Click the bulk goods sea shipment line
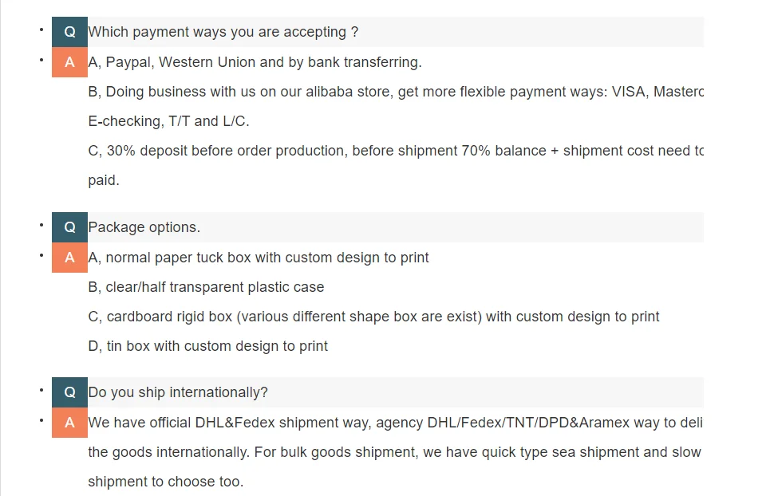Viewport: 766px width, 496px height. [x=395, y=452]
